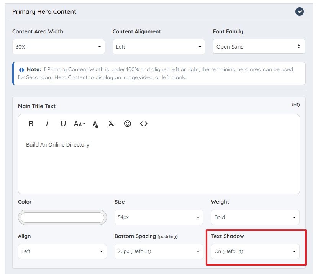The image size is (318, 274).
Task: Click inside text 'Build An Online Directory'
Action: (57, 145)
